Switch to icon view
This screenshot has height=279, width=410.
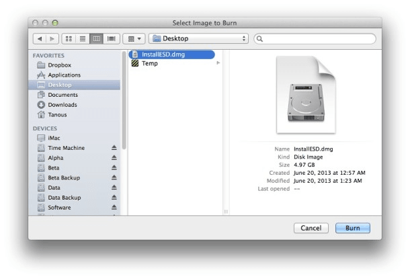69,39
